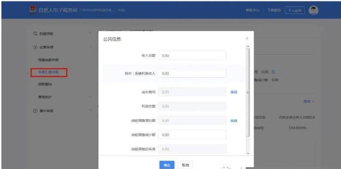Click the disabled 利润总额 field
Image resolution: width=341 pixels, height=169 pixels.
[x=192, y=107]
